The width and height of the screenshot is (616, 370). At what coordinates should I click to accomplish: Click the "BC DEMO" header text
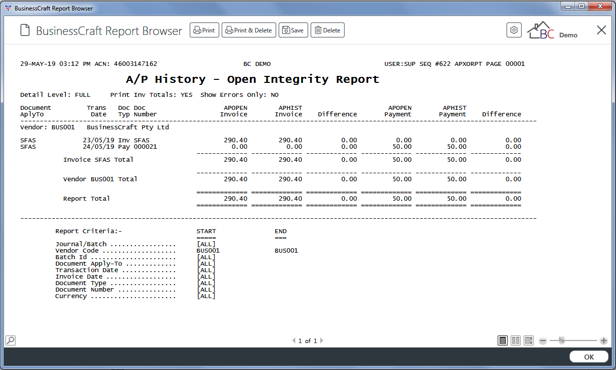tap(257, 64)
